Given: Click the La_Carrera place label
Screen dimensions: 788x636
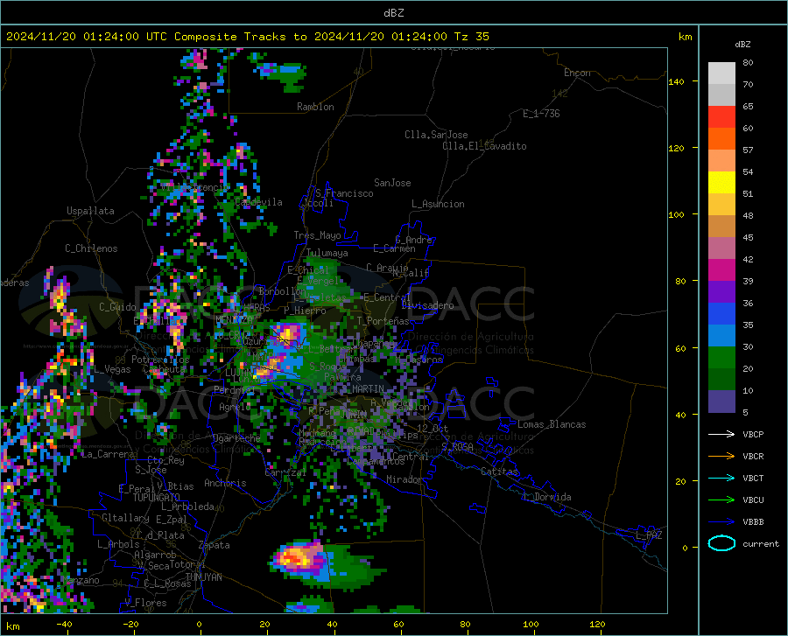Looking at the screenshot, I should point(108,454).
